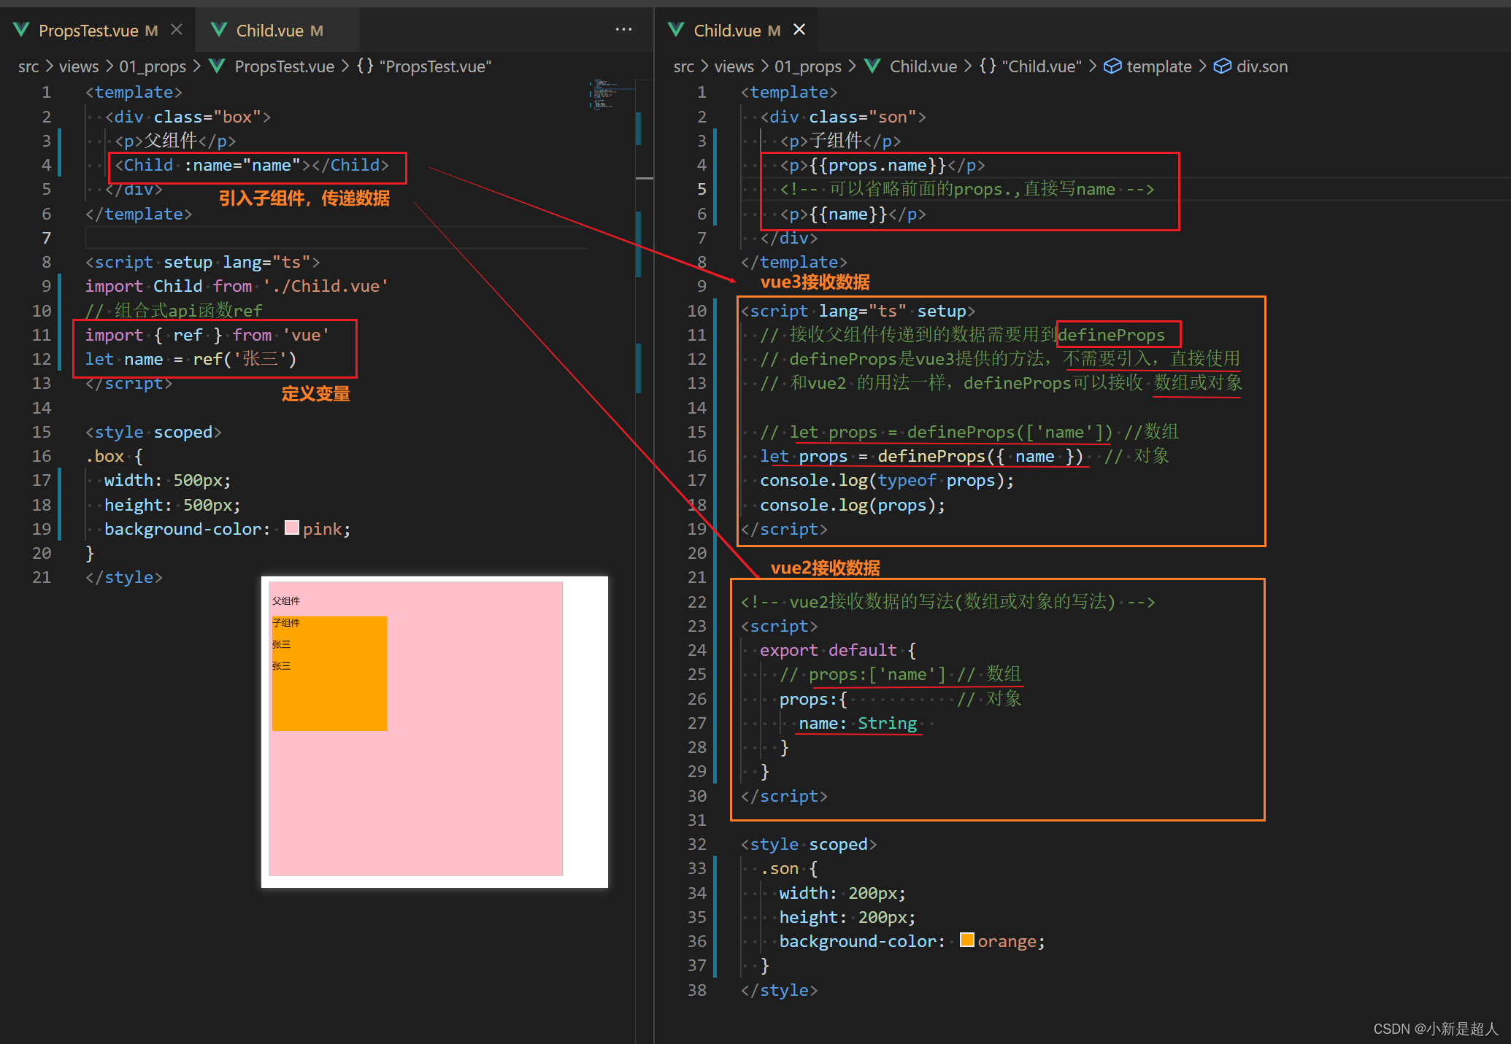Click '<p>{{props.name}}</p>' code line
This screenshot has height=1044, width=1511.
click(883, 165)
